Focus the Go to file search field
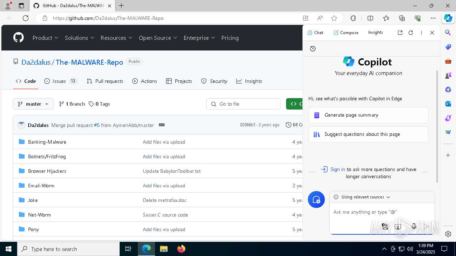 point(243,104)
